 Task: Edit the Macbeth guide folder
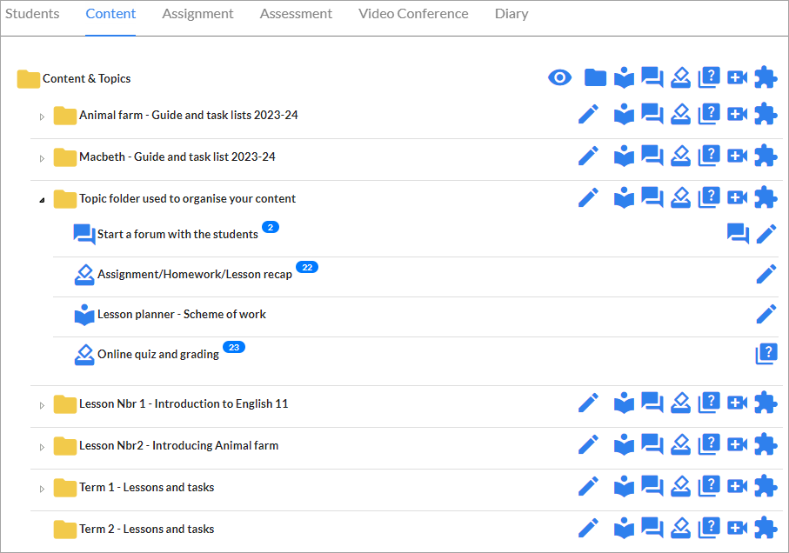coord(588,157)
